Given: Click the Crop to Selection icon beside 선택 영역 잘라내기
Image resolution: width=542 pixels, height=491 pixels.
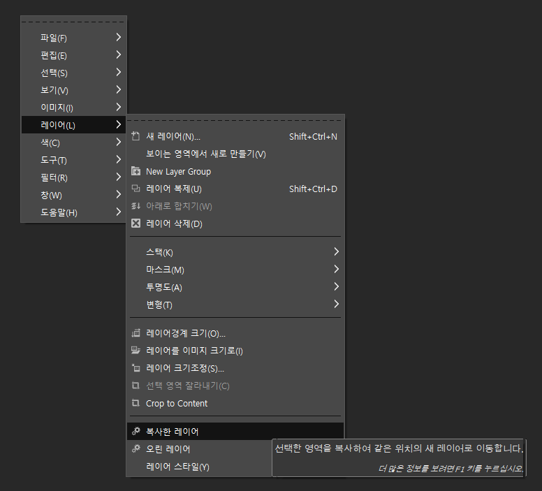Looking at the screenshot, I should [135, 386].
